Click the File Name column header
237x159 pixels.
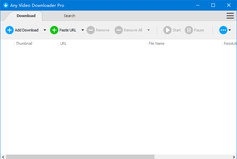184,43
